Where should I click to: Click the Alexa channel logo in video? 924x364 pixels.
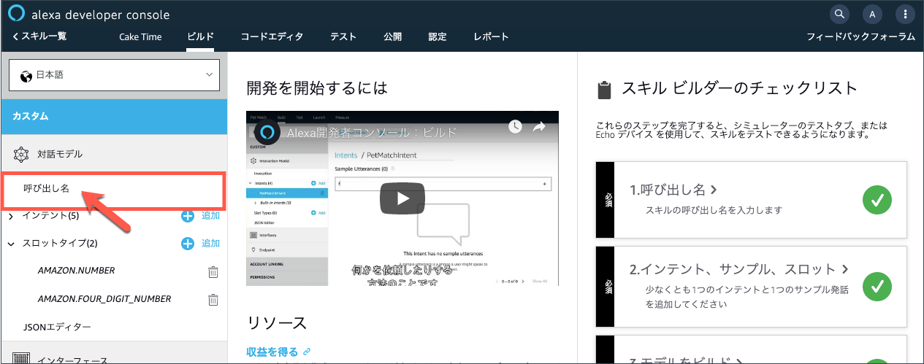coord(267,133)
